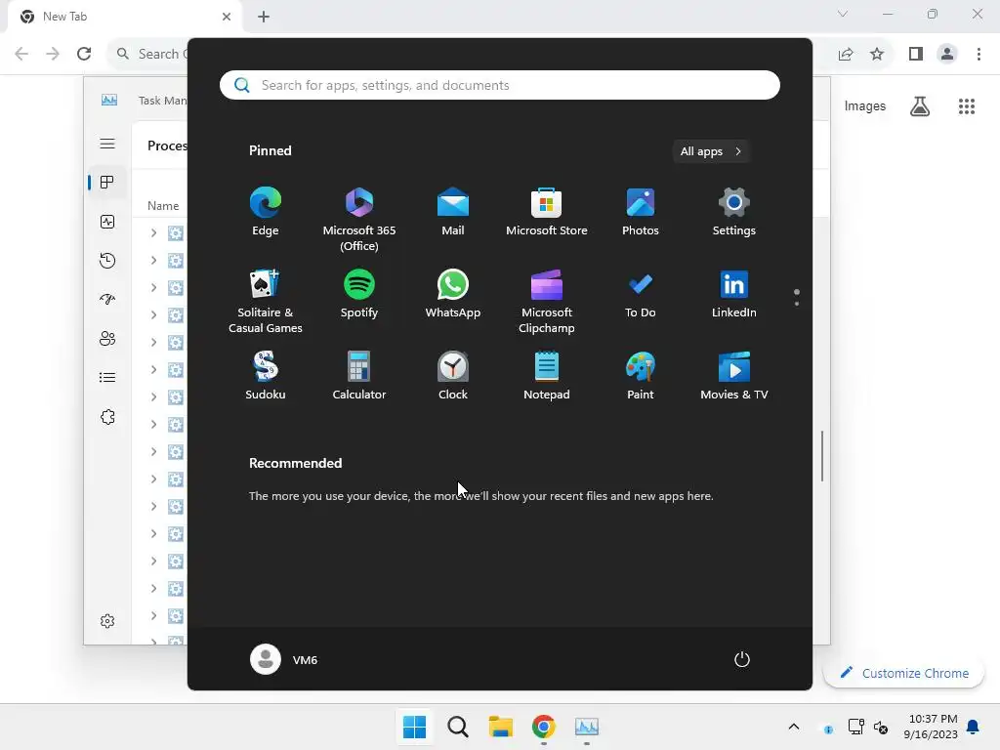Open Chrome tab search chevron

[843, 14]
